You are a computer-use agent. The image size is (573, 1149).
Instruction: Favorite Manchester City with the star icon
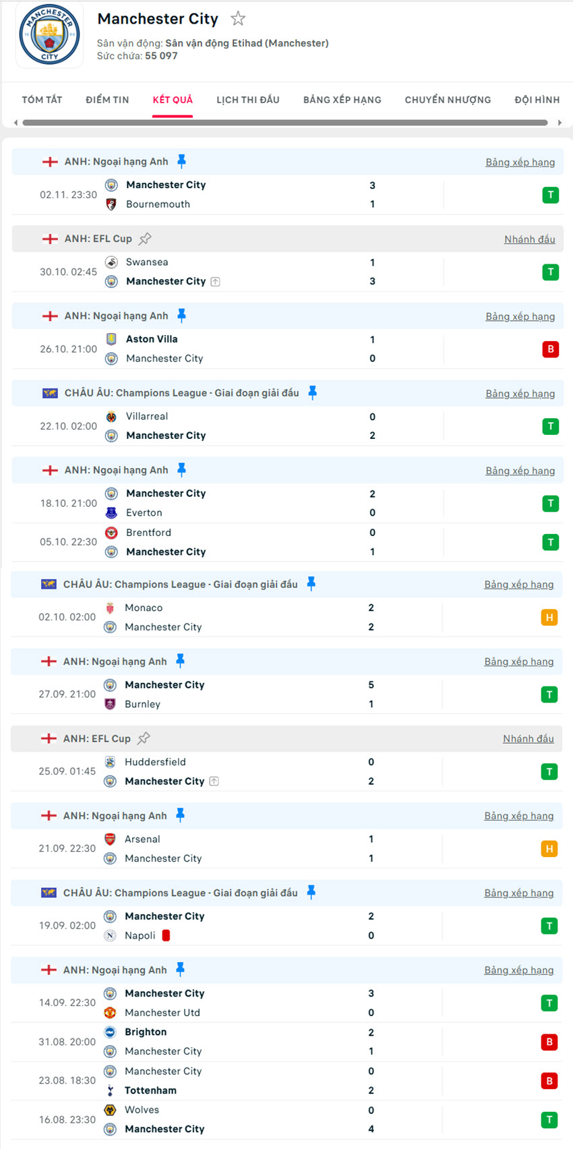point(238,19)
